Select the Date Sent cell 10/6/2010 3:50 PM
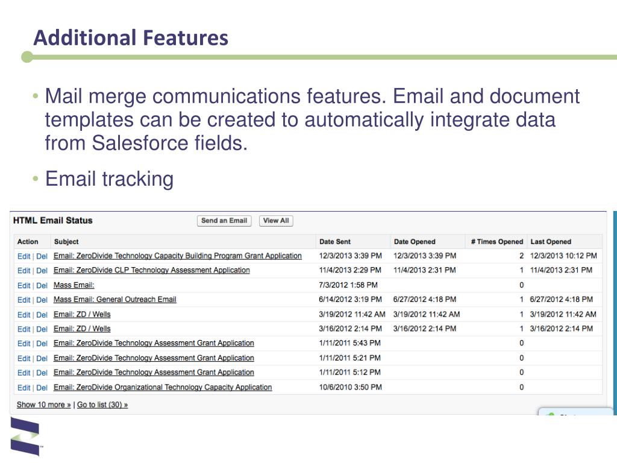Image resolution: width=617 pixels, height=463 pixels. 350,388
